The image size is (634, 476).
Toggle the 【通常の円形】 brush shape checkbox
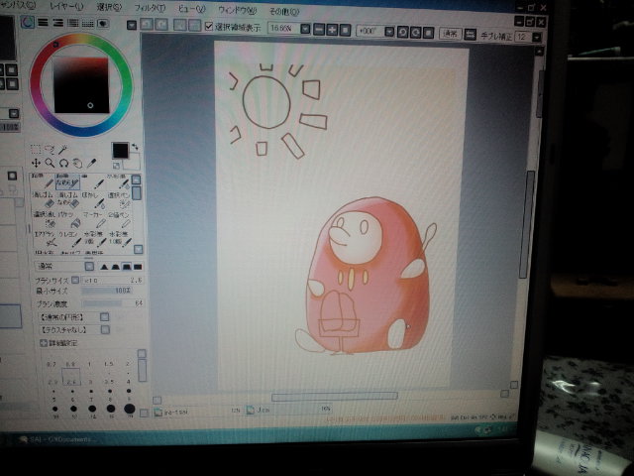point(104,316)
